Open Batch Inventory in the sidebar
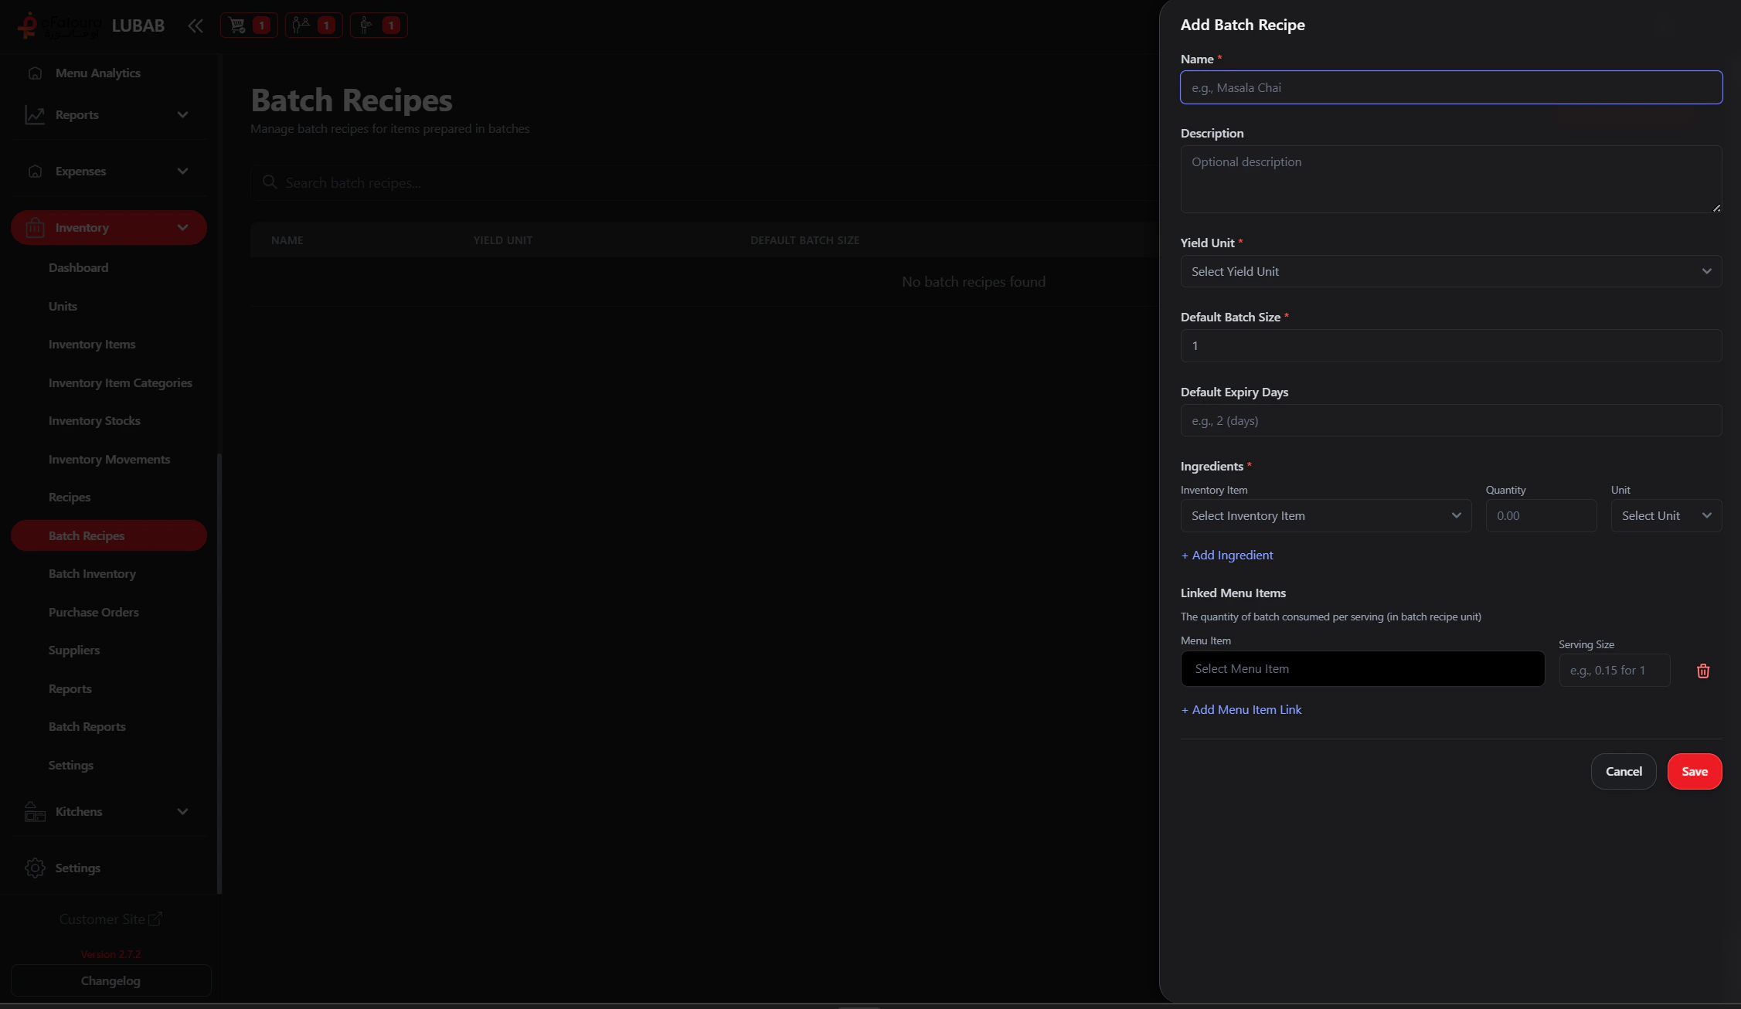Screen dimensions: 1741x1009 pyautogui.click(x=92, y=574)
